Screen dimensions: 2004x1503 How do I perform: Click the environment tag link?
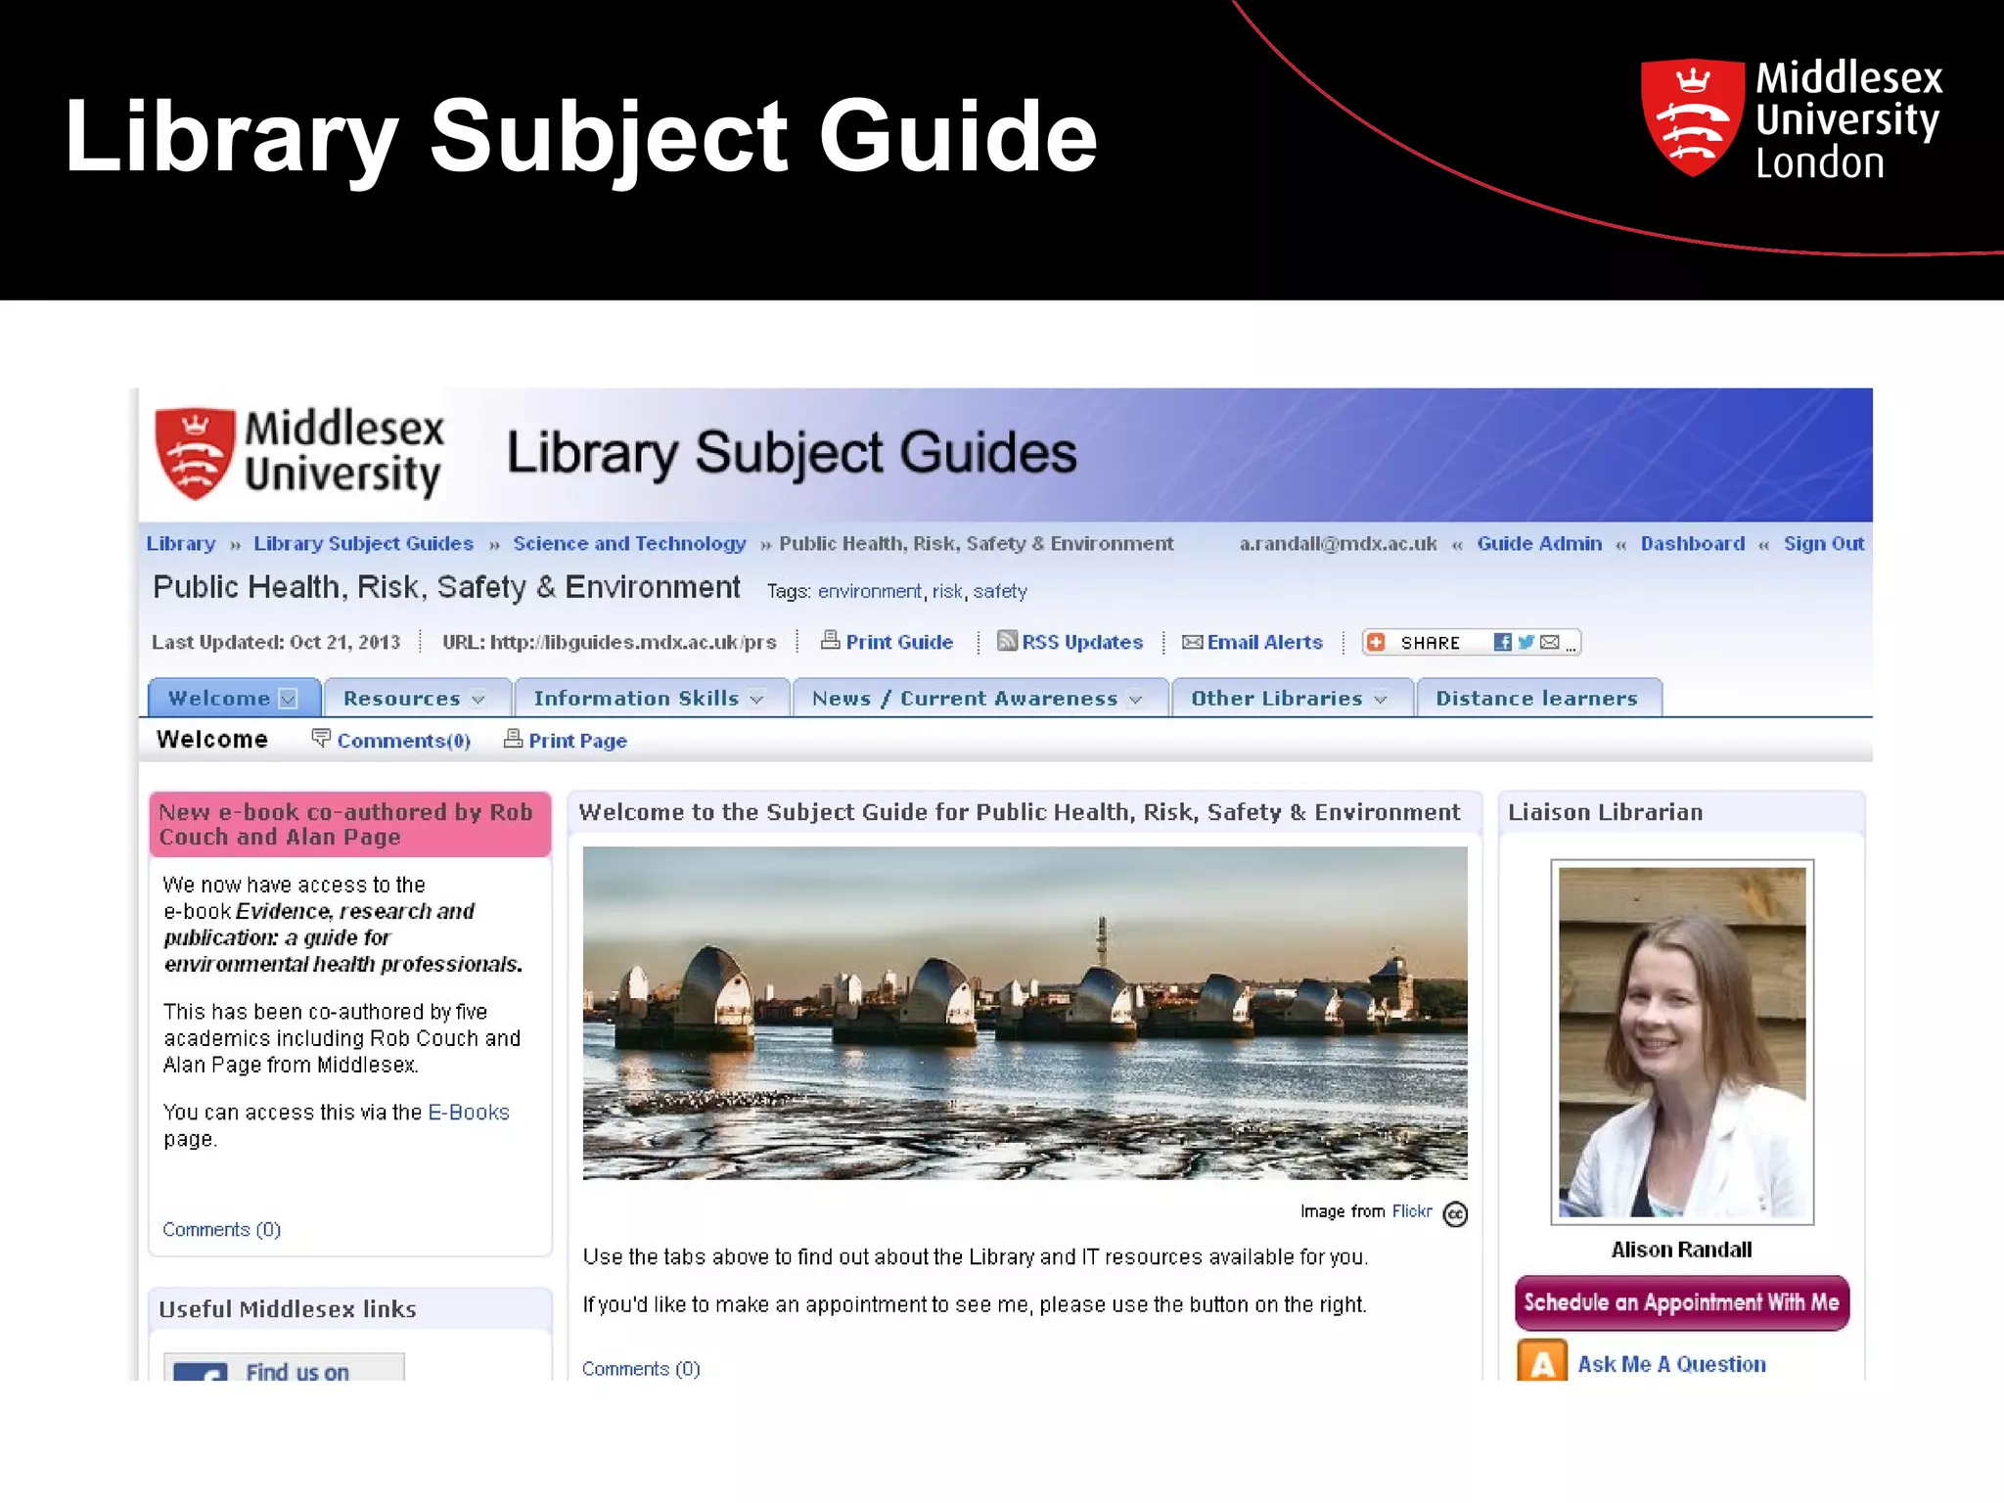pos(870,591)
